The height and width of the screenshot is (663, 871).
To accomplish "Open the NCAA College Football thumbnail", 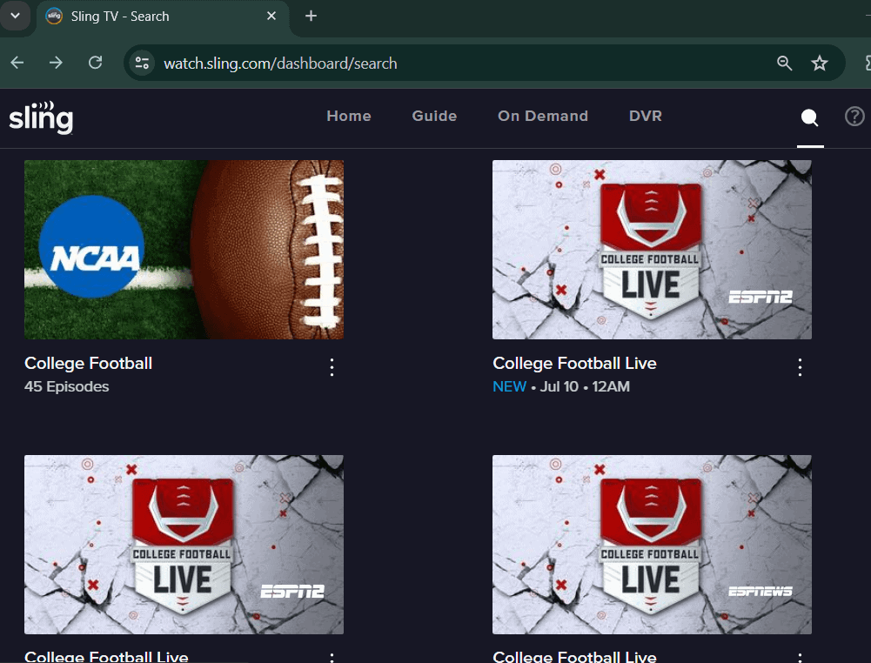I will tap(184, 250).
